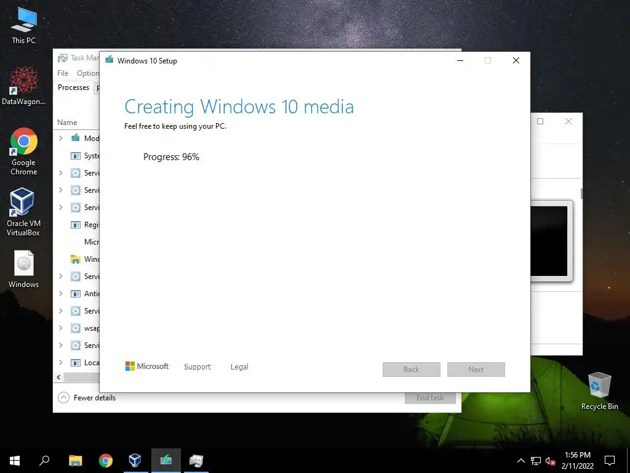Image resolution: width=630 pixels, height=473 pixels.
Task: Open Task Manager Options menu
Action: (x=88, y=73)
